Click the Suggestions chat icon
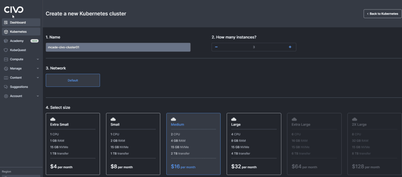402x177 pixels. tap(6, 87)
